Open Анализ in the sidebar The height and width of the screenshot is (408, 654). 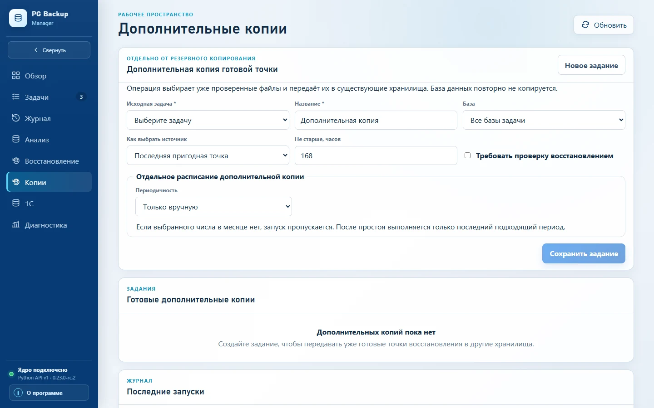click(49, 140)
